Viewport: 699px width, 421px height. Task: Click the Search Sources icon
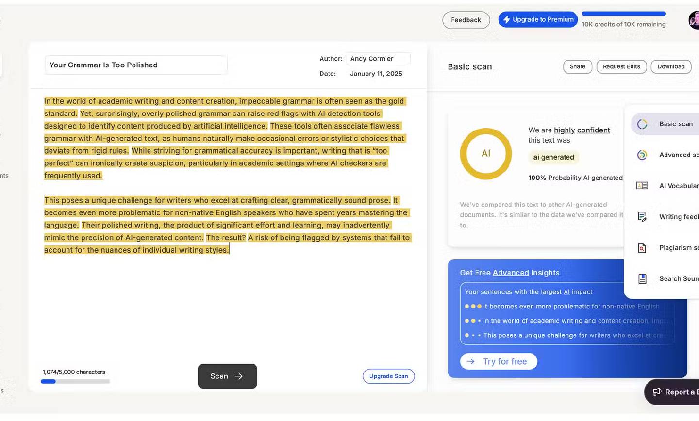tap(642, 279)
